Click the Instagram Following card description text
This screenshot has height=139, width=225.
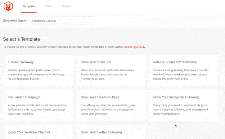click(x=182, y=109)
